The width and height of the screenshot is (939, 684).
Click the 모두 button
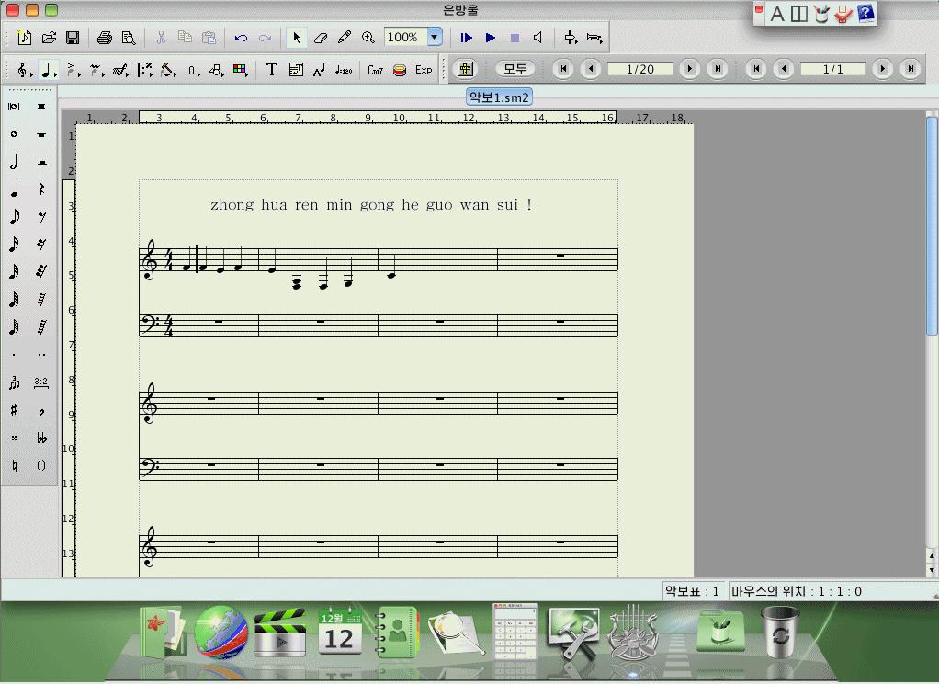[515, 69]
